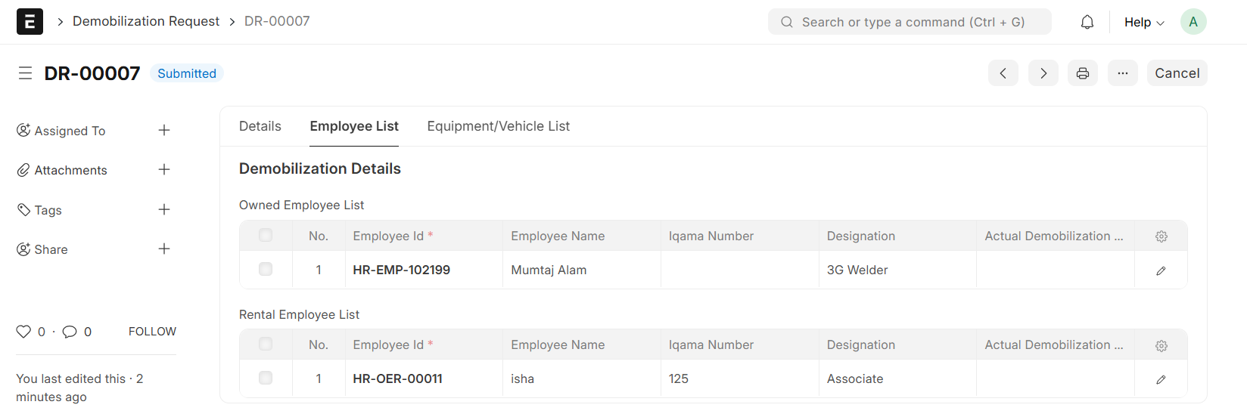Focus the search or command bar
This screenshot has width=1247, height=417.
910,22
